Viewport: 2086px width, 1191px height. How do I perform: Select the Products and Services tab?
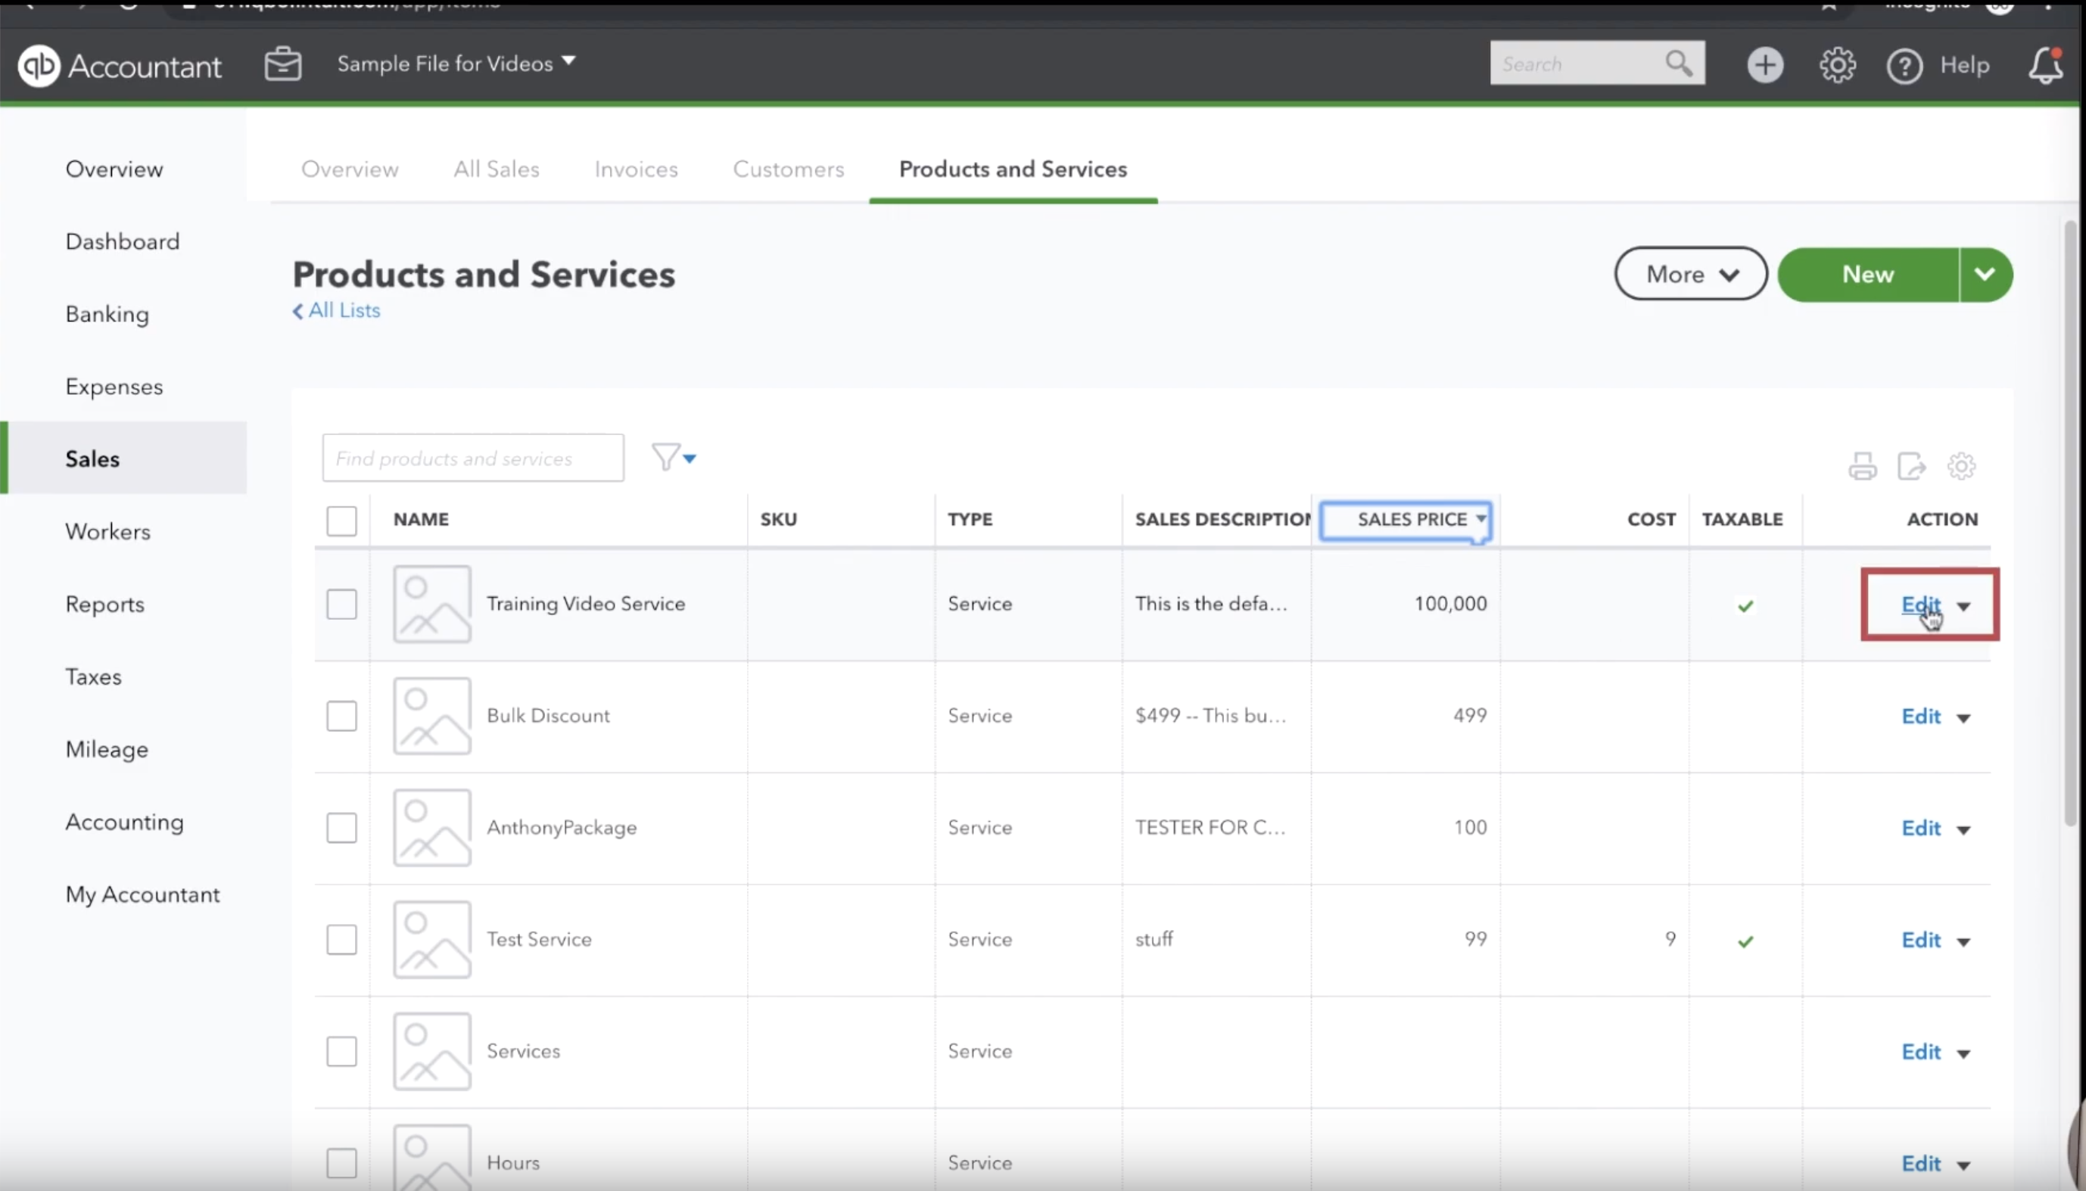click(1013, 169)
